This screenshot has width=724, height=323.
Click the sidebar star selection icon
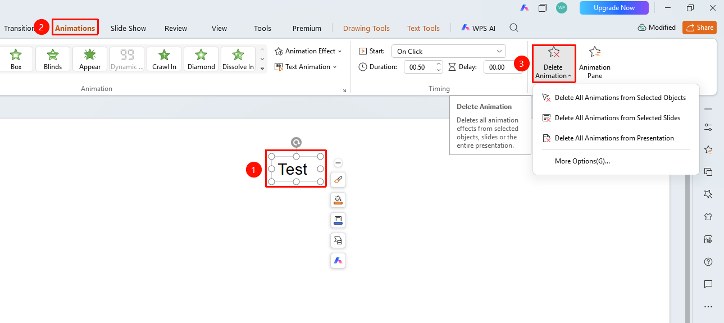pyautogui.click(x=708, y=194)
